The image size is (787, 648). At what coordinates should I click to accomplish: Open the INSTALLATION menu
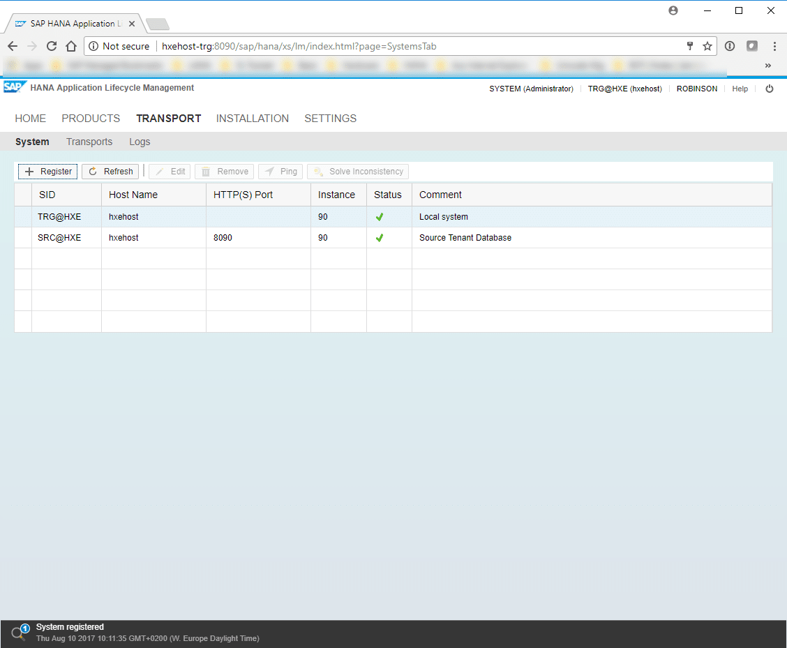[x=253, y=119]
